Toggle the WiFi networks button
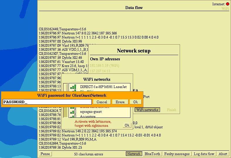Image resolution: width=231 pixels, height=158 pixels. click(147, 110)
